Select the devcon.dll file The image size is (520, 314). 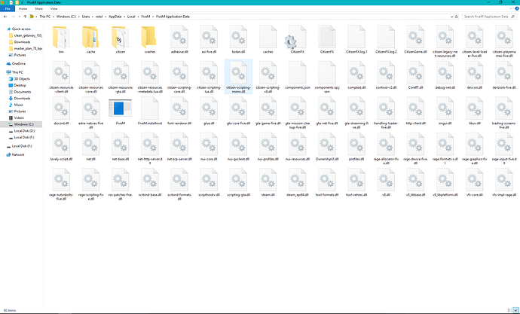[x=475, y=75]
